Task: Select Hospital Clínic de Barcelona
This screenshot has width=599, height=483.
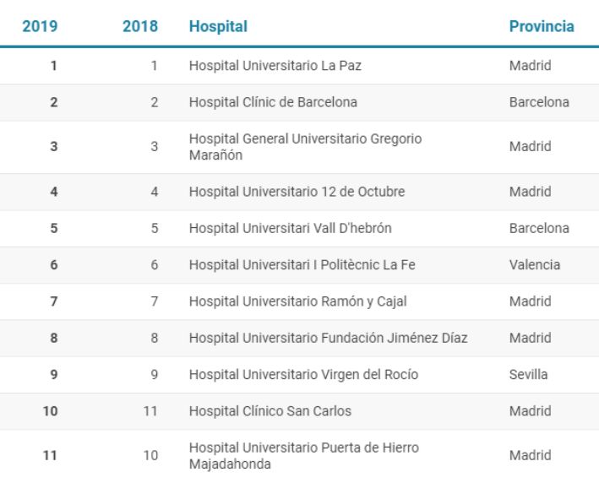Action: click(273, 102)
